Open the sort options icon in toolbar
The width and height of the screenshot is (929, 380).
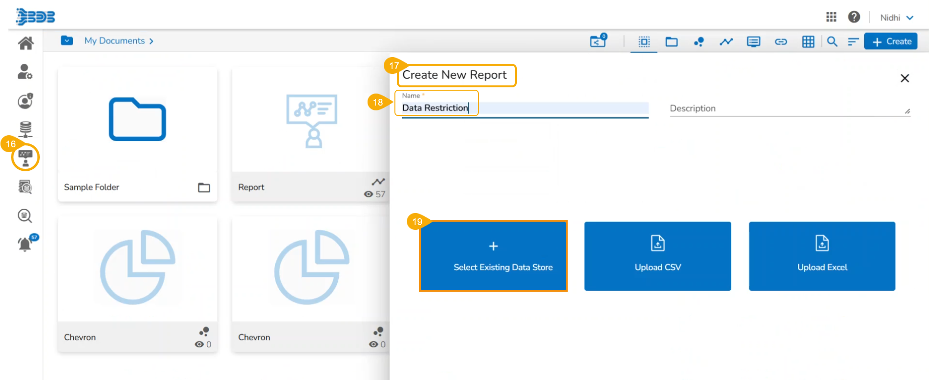point(853,42)
